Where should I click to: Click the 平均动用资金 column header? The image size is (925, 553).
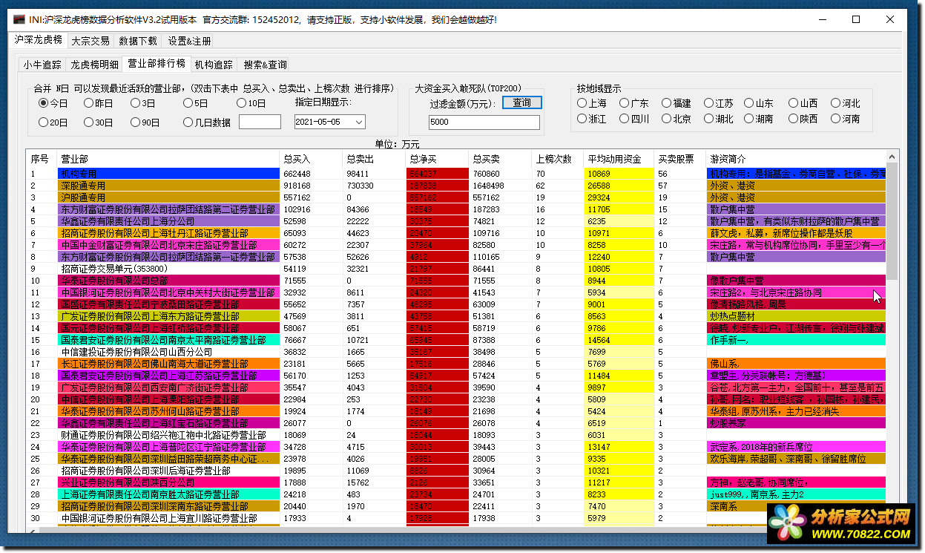pyautogui.click(x=619, y=159)
